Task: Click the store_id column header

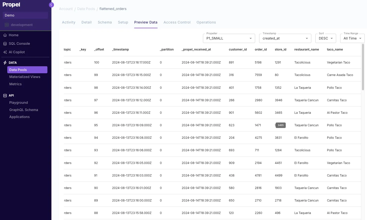Action: point(280,49)
